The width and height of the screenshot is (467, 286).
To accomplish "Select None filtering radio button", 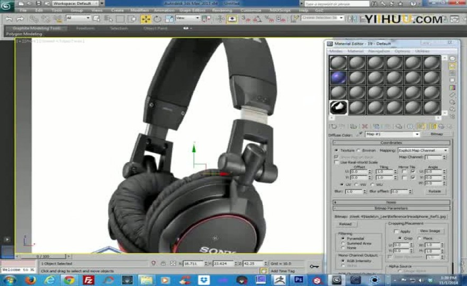I will click(343, 248).
